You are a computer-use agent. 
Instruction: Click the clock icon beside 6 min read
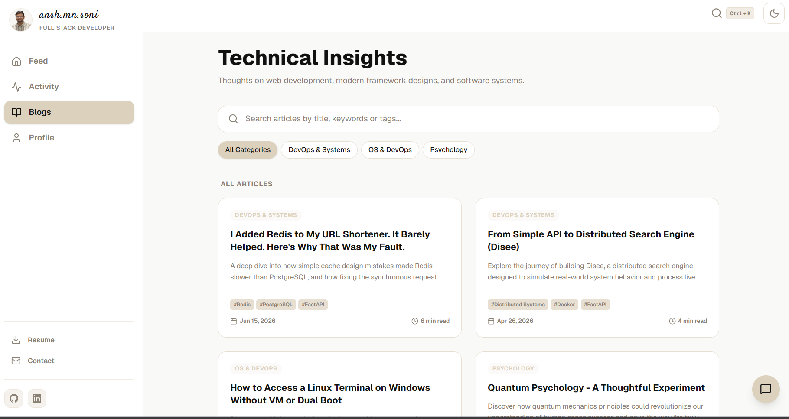415,321
